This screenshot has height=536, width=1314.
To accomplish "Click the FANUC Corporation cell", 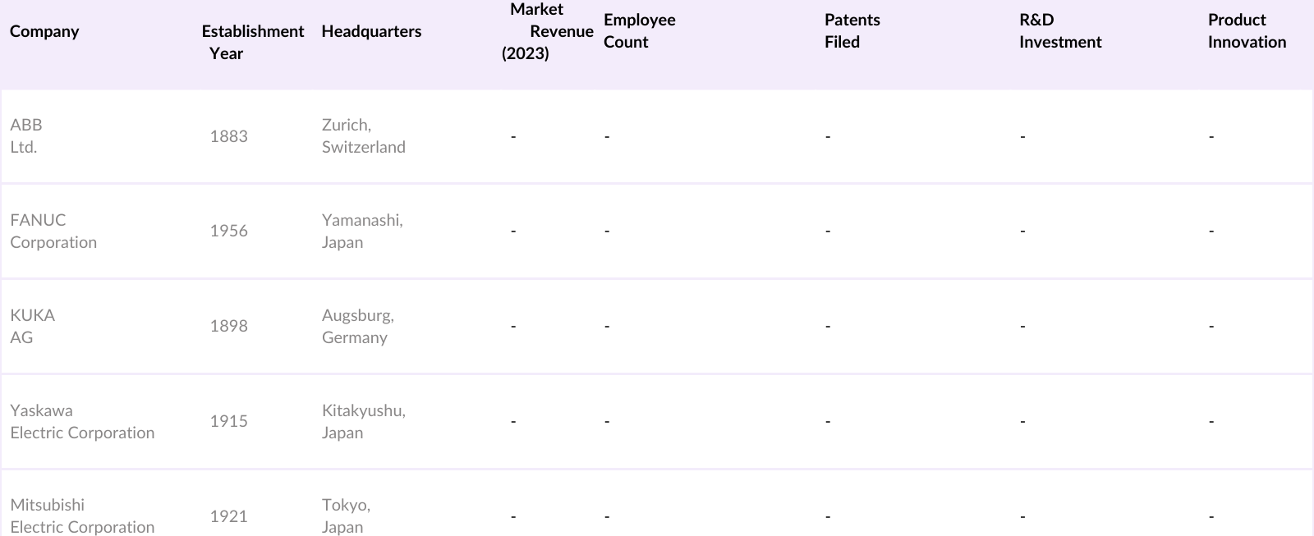I will click(x=53, y=231).
